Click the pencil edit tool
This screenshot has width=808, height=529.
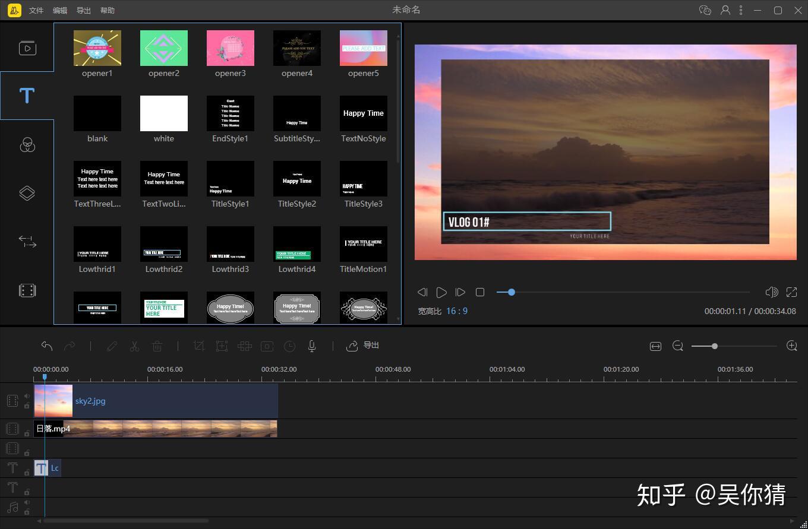click(112, 346)
